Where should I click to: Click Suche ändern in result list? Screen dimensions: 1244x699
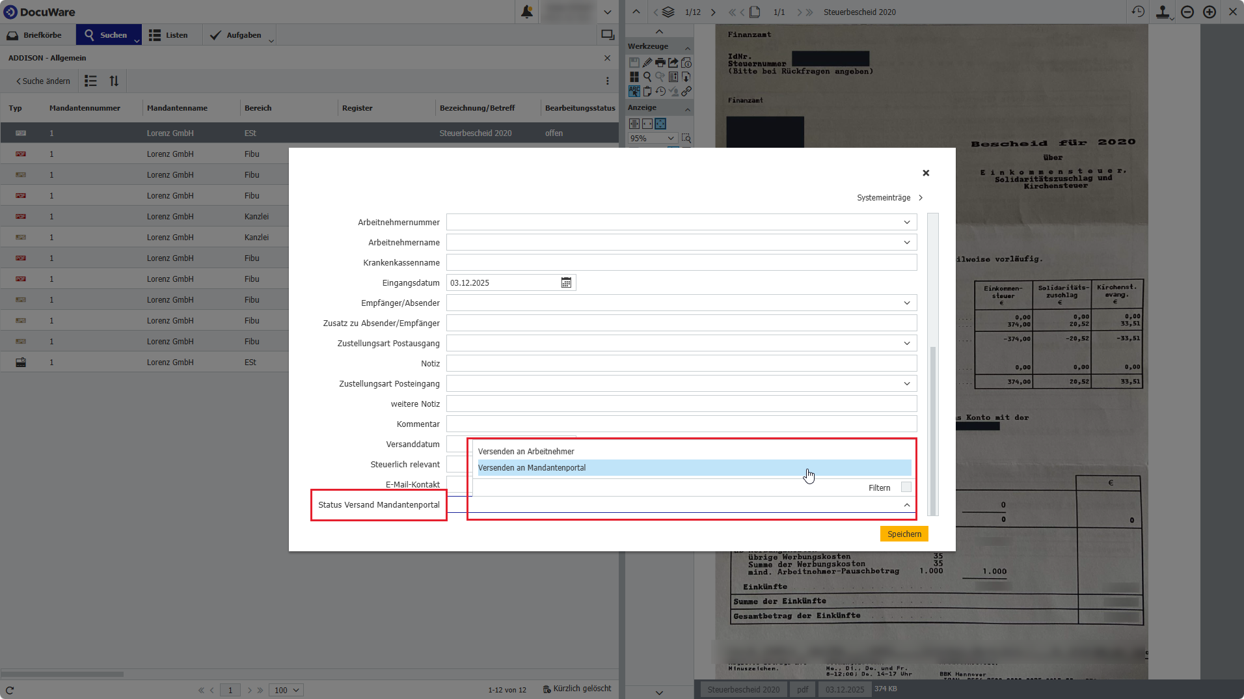click(43, 81)
